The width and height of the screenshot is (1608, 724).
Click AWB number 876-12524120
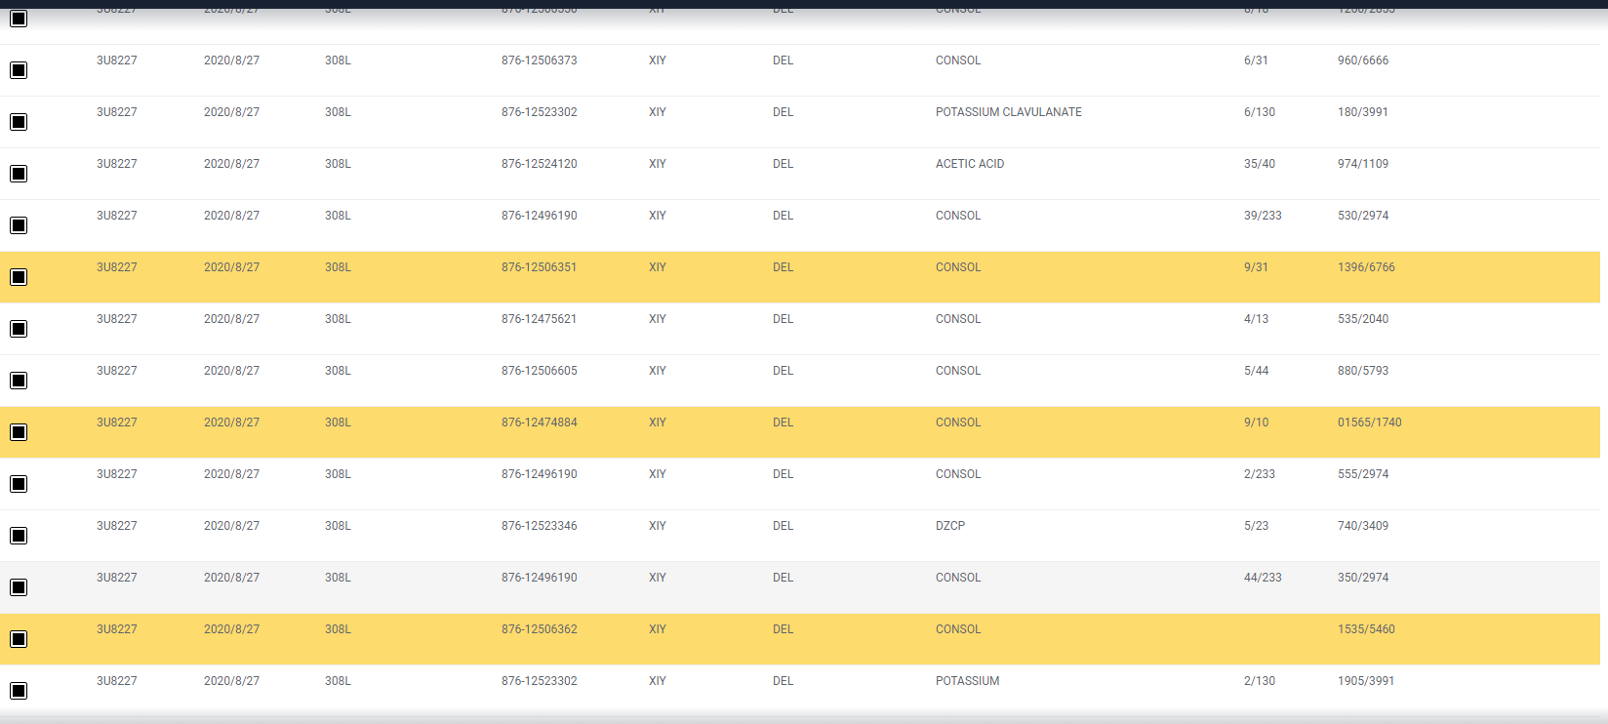point(539,164)
